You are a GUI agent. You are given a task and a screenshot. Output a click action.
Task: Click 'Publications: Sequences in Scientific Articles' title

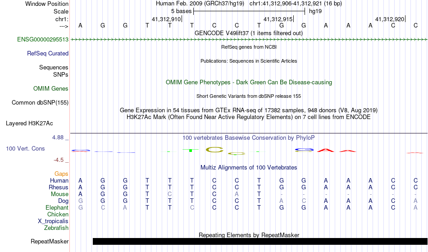(249, 61)
